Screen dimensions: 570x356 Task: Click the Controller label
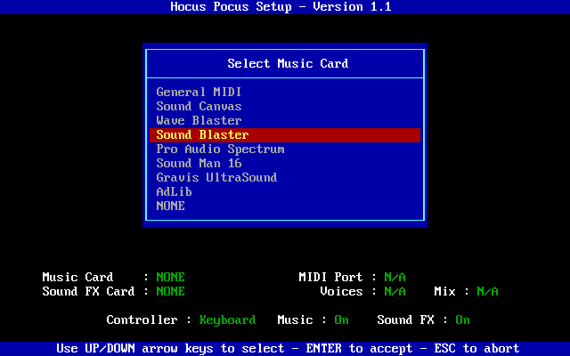(142, 320)
